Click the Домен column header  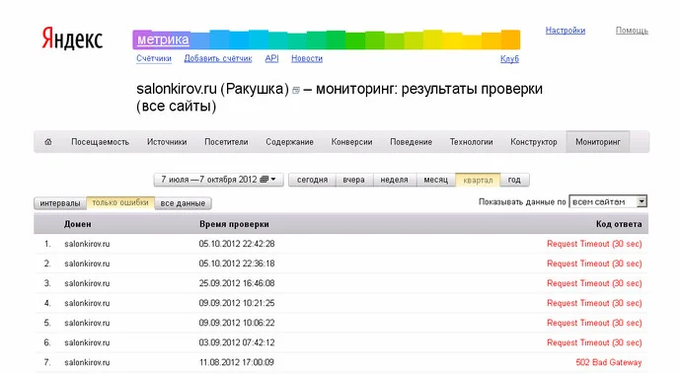coord(78,224)
